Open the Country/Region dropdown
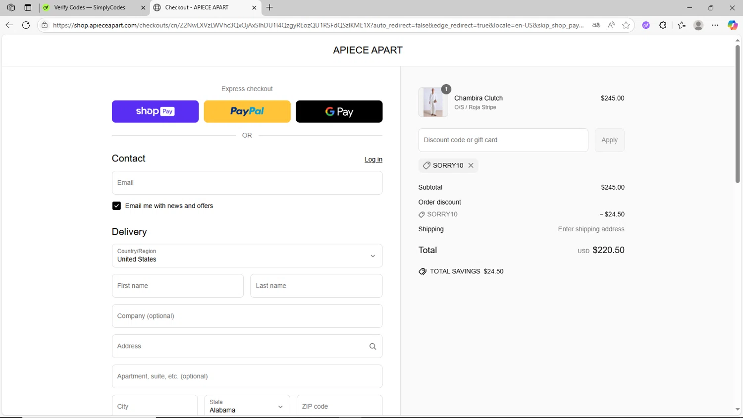This screenshot has height=418, width=743. click(247, 256)
